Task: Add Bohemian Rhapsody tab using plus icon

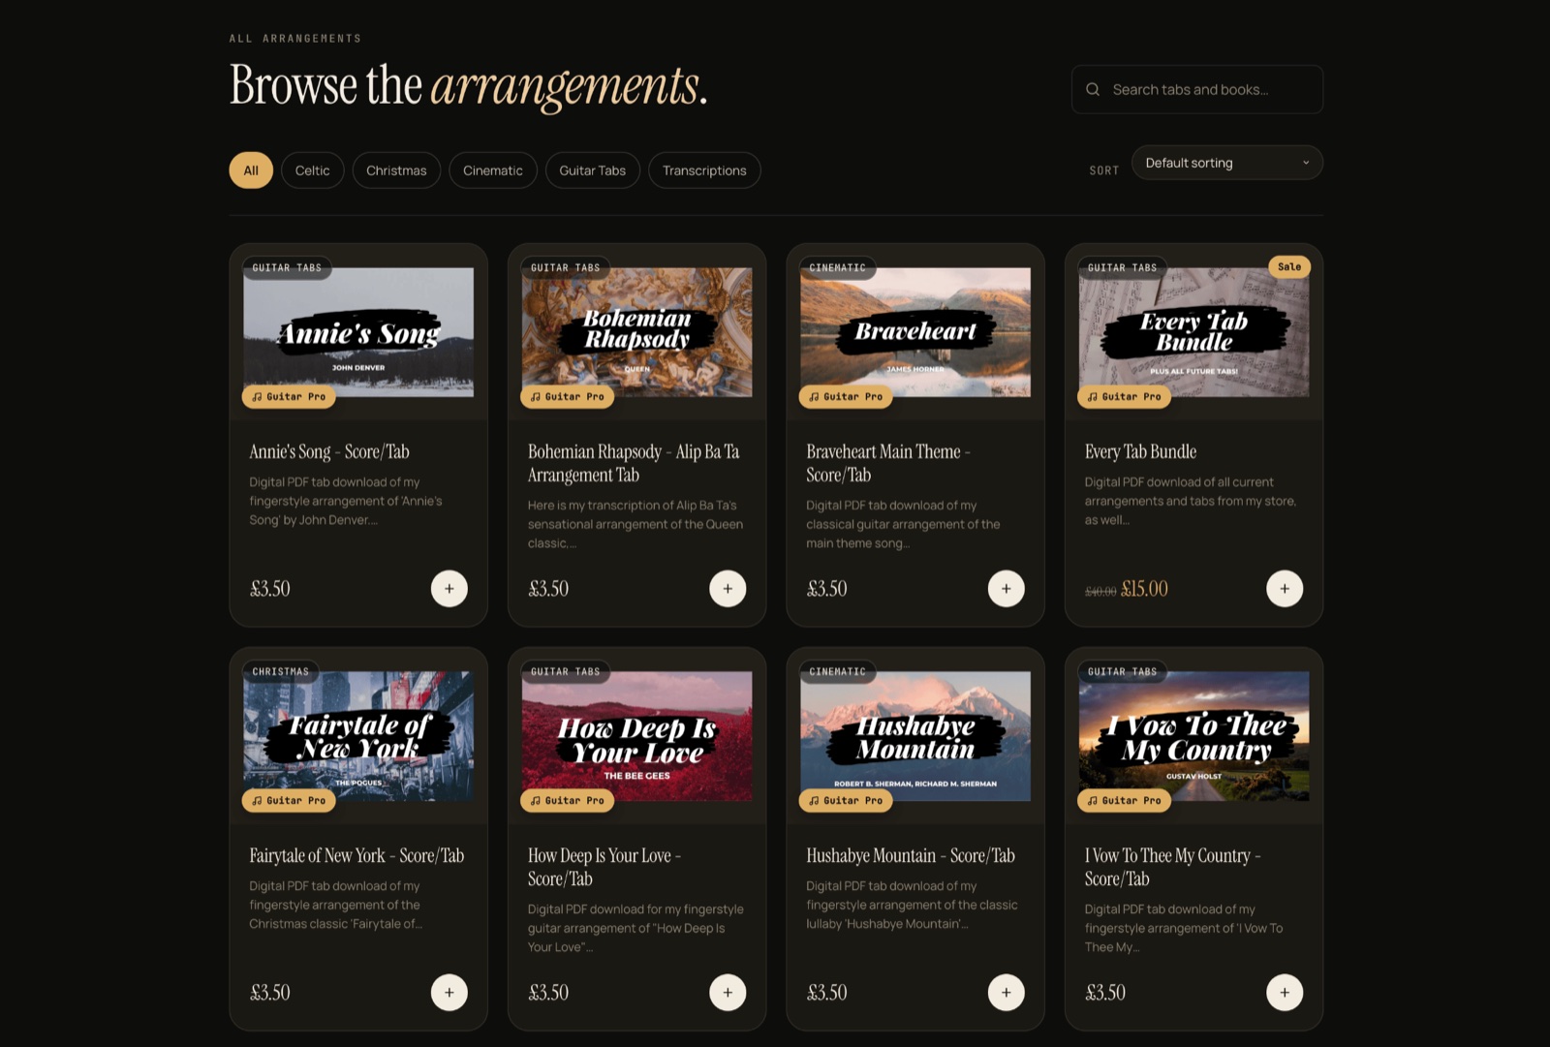Action: pyautogui.click(x=728, y=589)
